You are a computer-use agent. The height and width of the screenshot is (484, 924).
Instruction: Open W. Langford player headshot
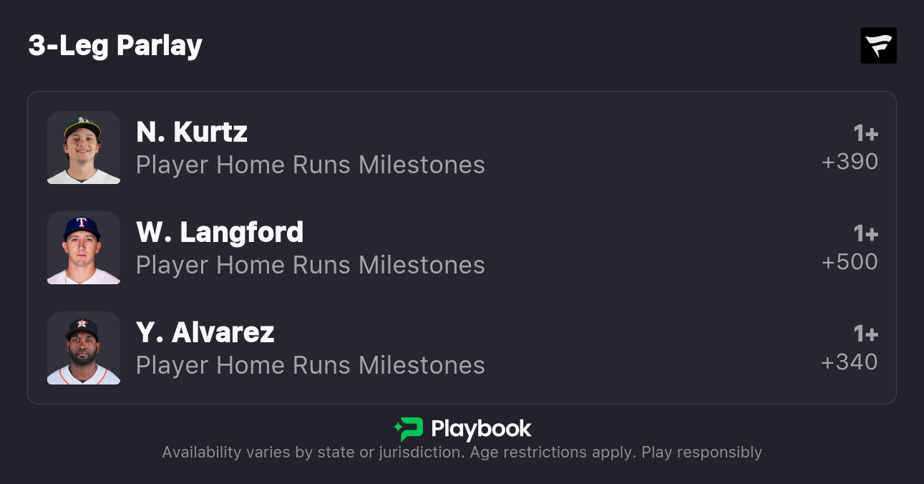tap(84, 248)
